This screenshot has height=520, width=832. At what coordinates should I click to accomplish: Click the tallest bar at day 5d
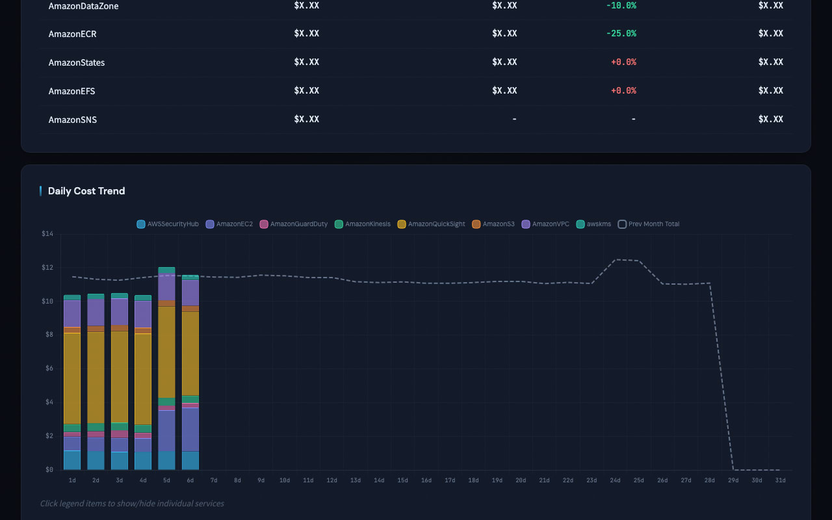coord(166,351)
